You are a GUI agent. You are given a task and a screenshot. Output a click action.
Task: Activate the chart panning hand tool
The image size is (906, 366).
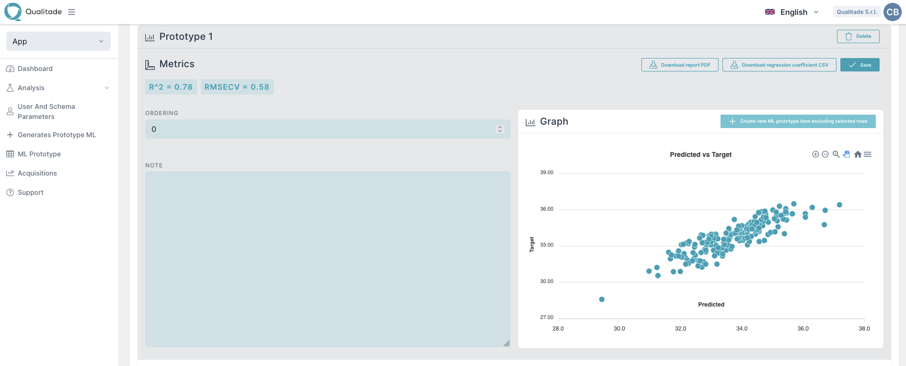pos(847,154)
